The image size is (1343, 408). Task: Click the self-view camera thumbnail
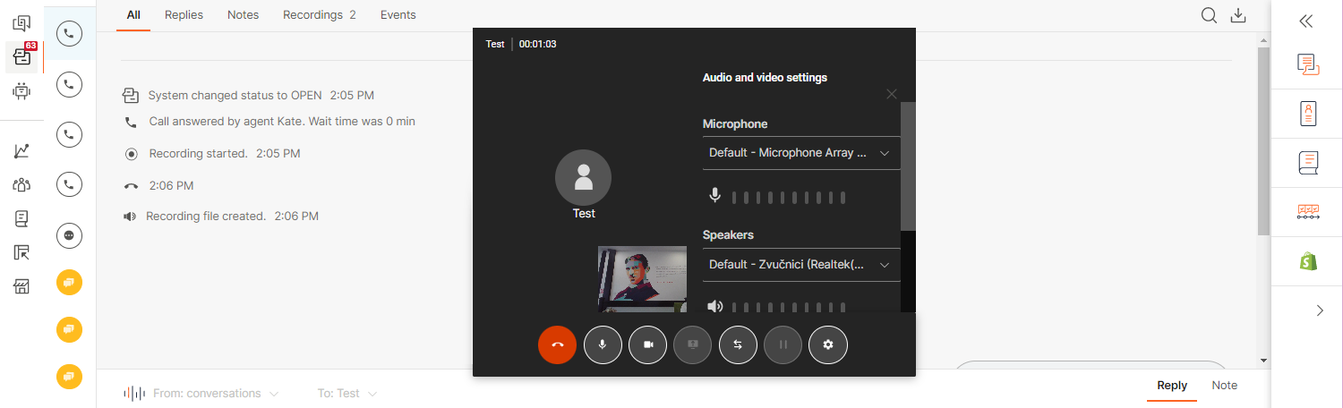[x=642, y=278]
